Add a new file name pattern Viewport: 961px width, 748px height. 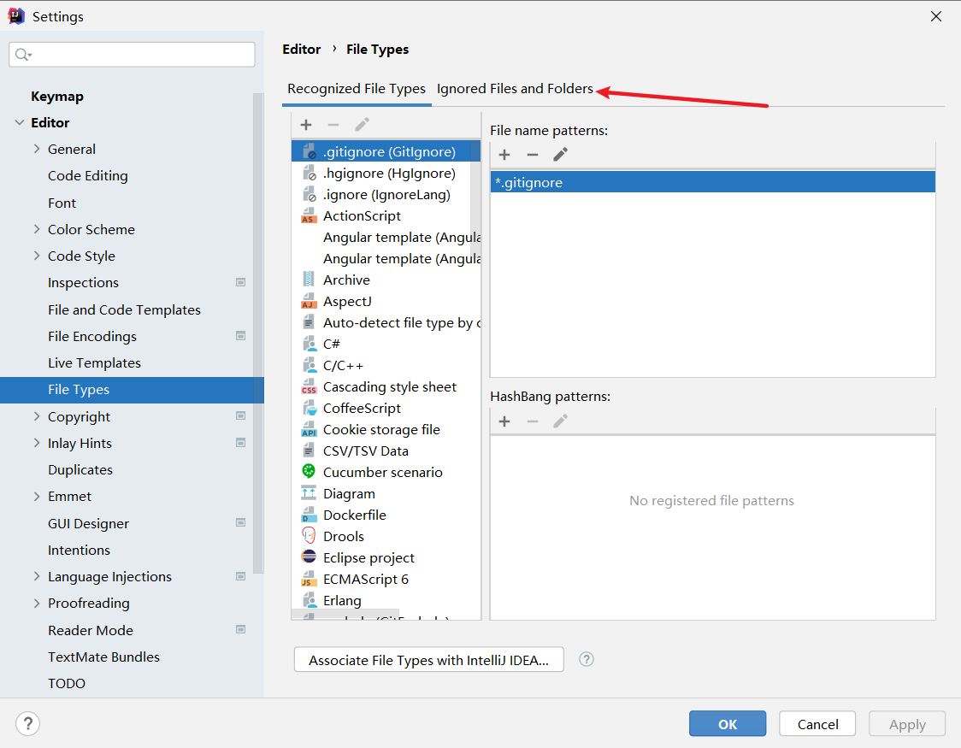[x=504, y=155]
